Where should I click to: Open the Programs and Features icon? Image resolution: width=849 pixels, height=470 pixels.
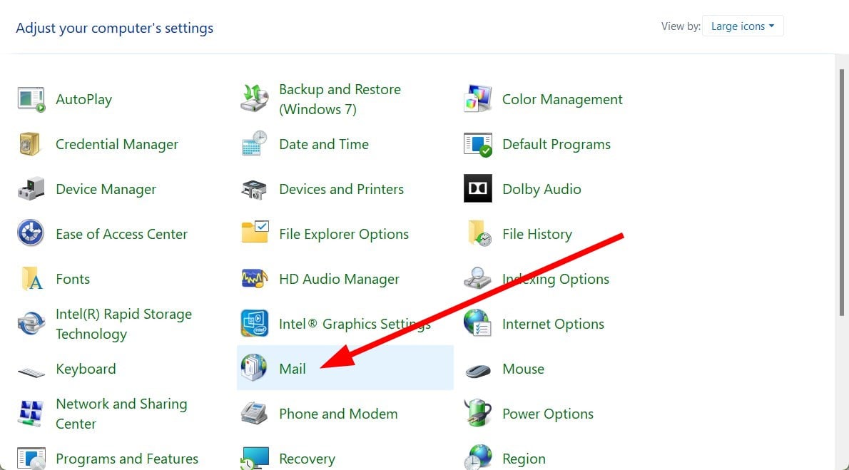[x=31, y=458]
